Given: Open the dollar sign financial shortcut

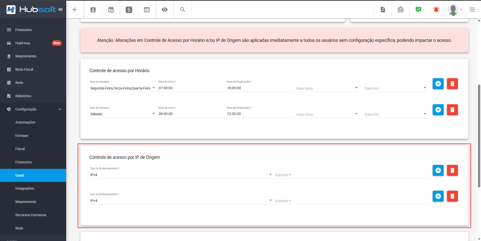Looking at the screenshot, I should pos(129,10).
